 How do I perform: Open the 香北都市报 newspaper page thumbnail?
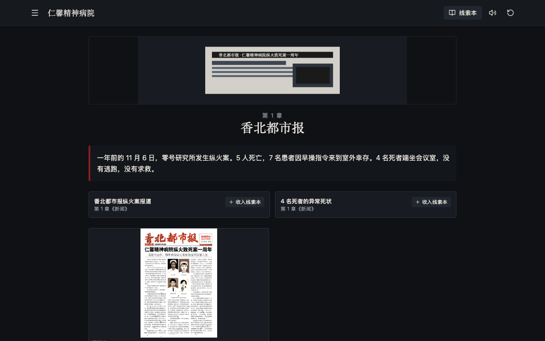click(x=179, y=283)
